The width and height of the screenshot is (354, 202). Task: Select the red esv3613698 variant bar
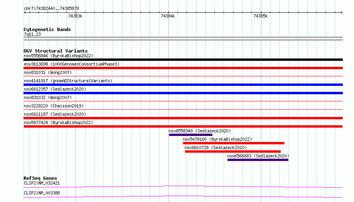tap(183, 68)
